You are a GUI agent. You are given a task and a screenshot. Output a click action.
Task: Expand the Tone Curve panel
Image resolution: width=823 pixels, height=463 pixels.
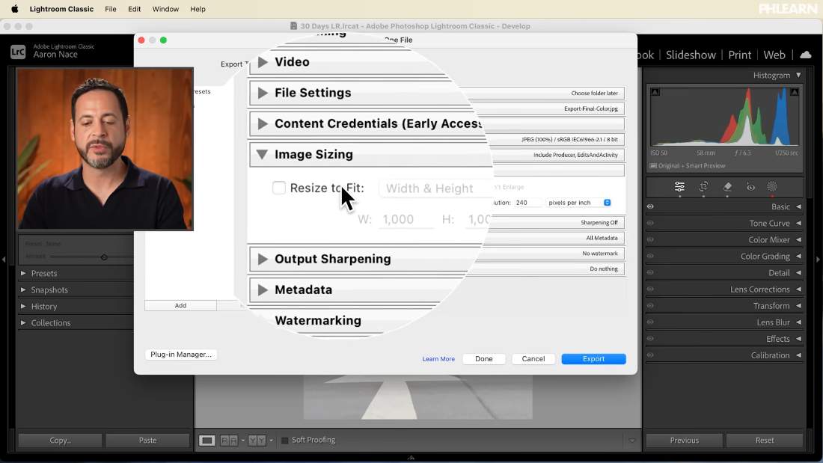tap(798, 223)
